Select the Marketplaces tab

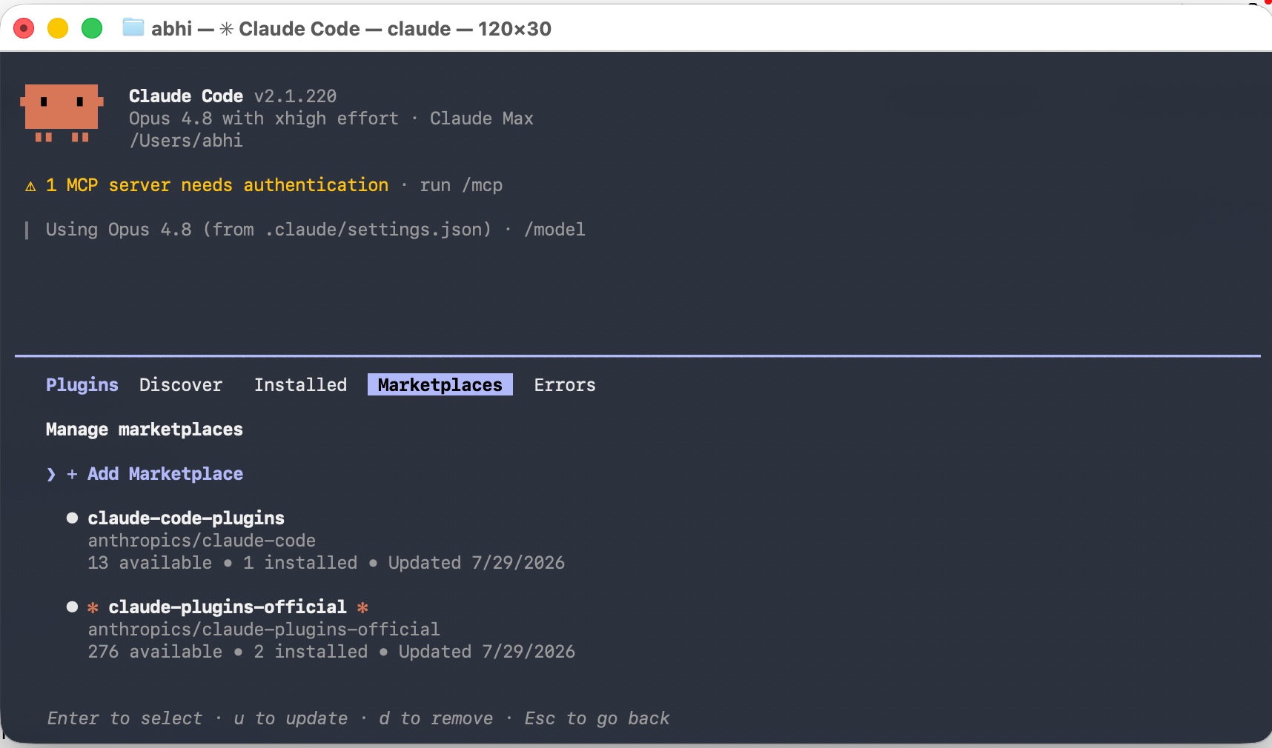click(x=440, y=385)
